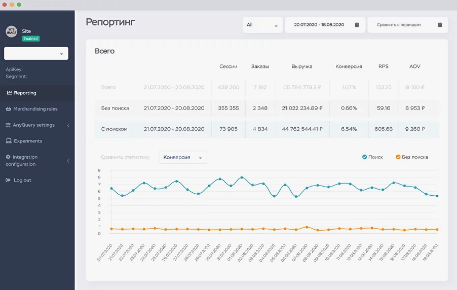Click conversion value 6.54%
The image size is (457, 290).
pos(349,129)
